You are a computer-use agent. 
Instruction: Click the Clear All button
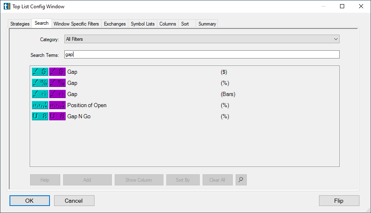[x=217, y=180]
